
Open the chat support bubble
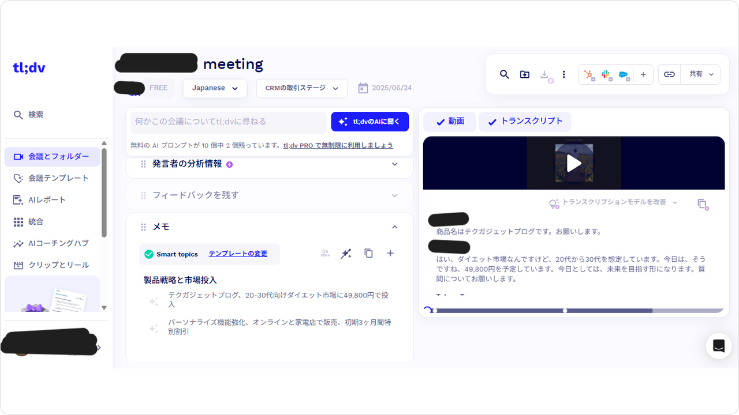(719, 346)
